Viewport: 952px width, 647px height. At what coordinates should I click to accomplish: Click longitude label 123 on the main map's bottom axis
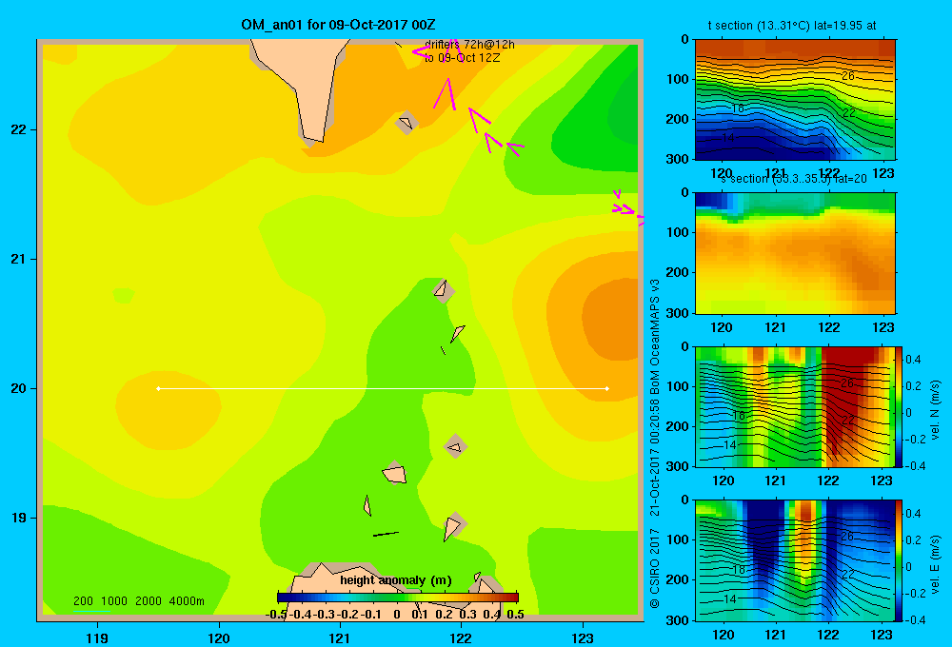(583, 637)
